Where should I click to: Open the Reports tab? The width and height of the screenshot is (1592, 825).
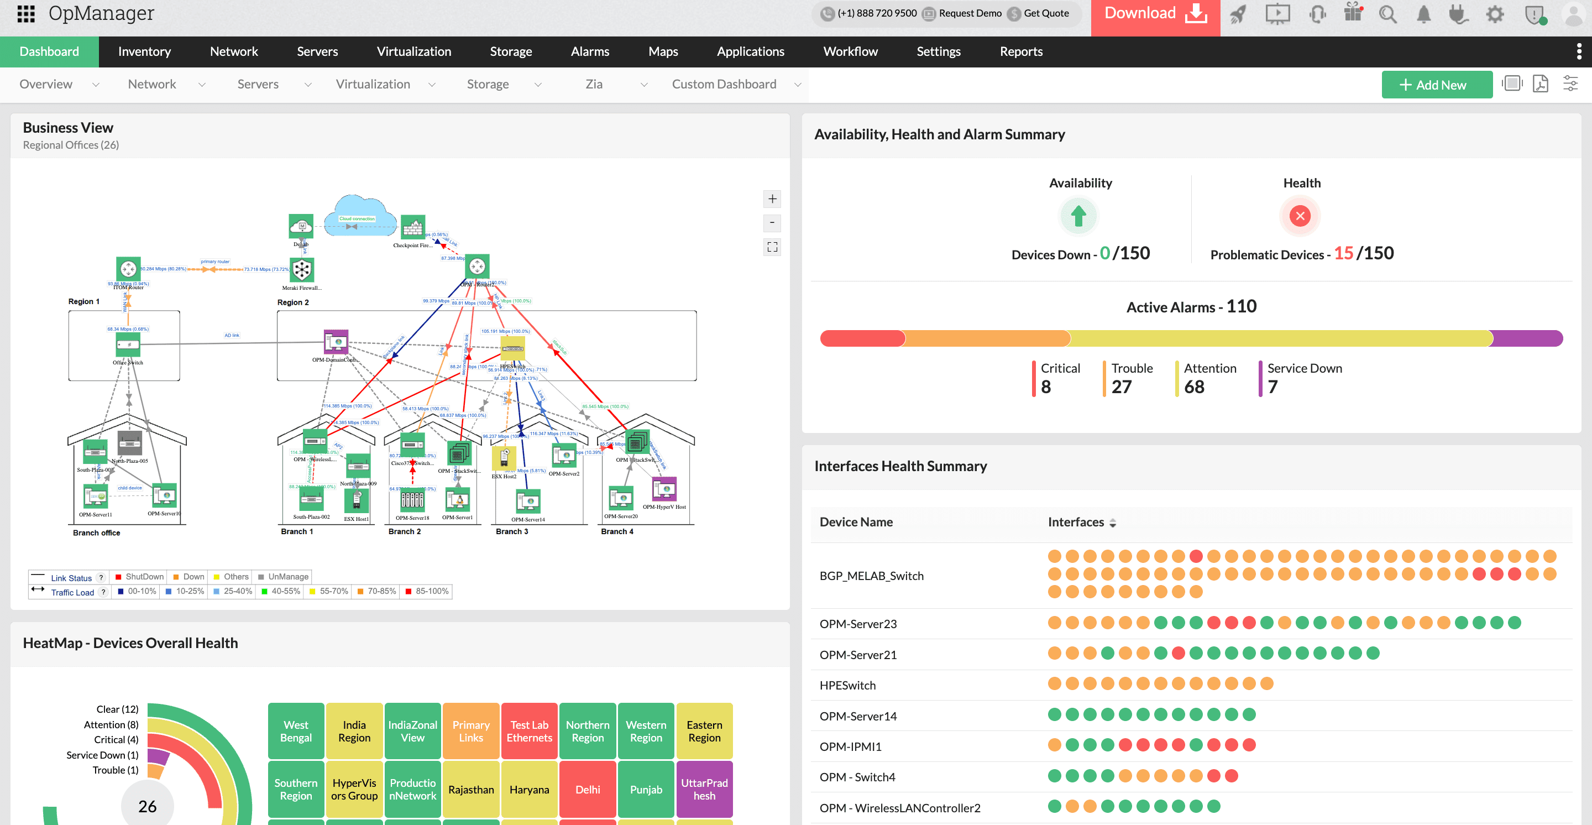coord(1021,51)
